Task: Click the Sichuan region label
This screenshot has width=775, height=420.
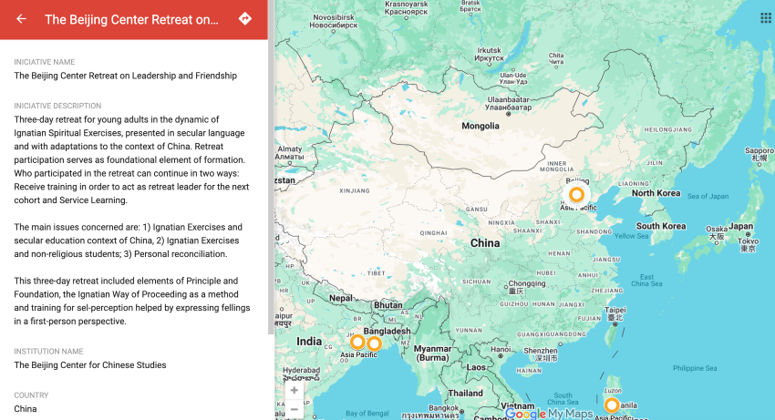Action: tap(477, 282)
